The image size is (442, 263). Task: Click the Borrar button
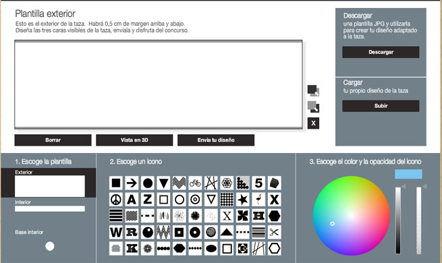53,140
